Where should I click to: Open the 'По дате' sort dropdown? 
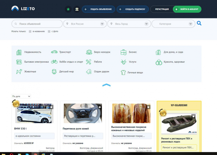[x=21, y=96]
